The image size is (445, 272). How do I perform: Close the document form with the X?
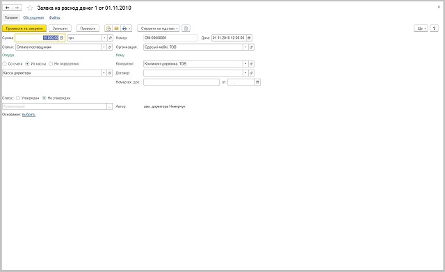click(439, 7)
